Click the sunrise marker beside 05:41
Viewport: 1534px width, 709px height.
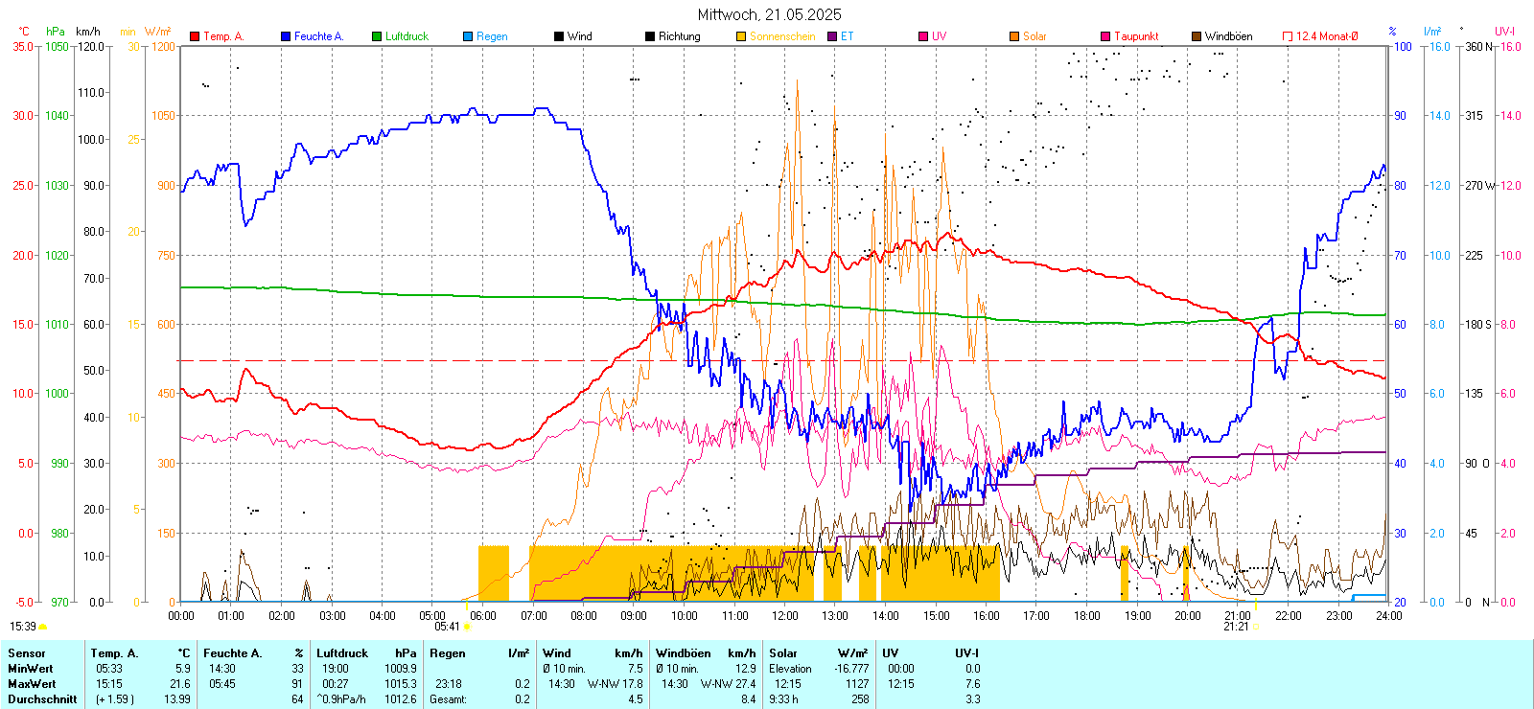point(467,627)
